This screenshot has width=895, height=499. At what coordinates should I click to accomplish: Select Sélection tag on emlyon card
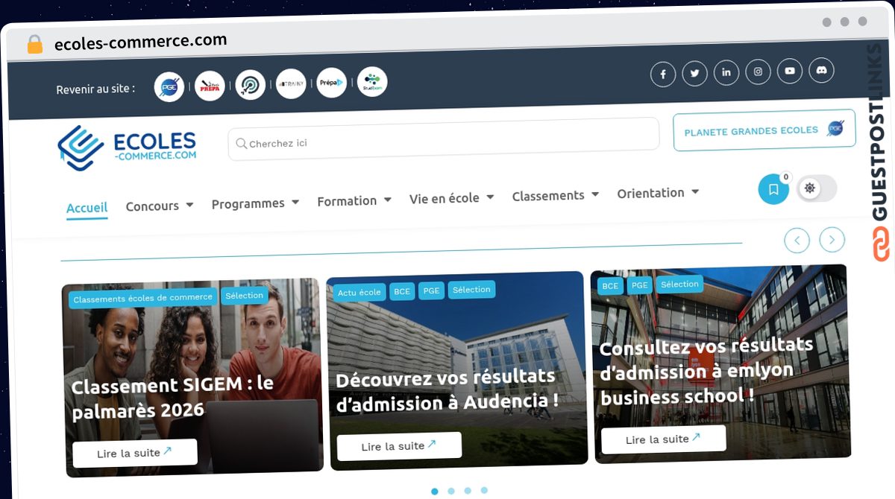point(679,285)
